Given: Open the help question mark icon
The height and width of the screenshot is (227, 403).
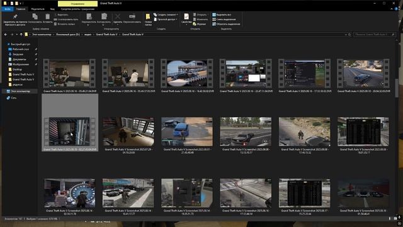Looking at the screenshot, I should coord(397,9).
